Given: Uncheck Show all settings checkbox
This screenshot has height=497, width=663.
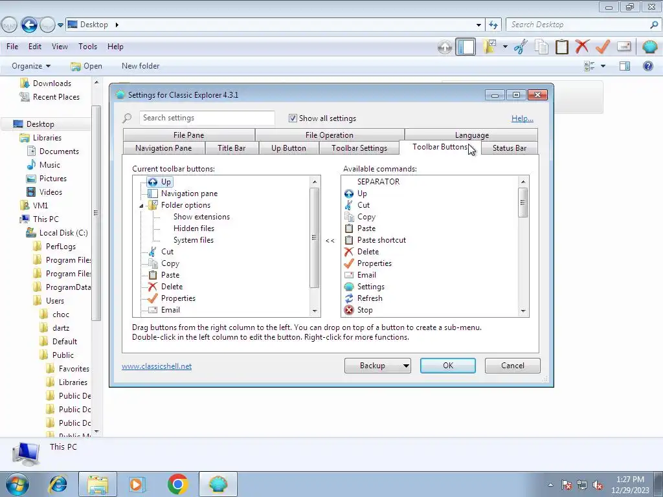Looking at the screenshot, I should coord(293,118).
